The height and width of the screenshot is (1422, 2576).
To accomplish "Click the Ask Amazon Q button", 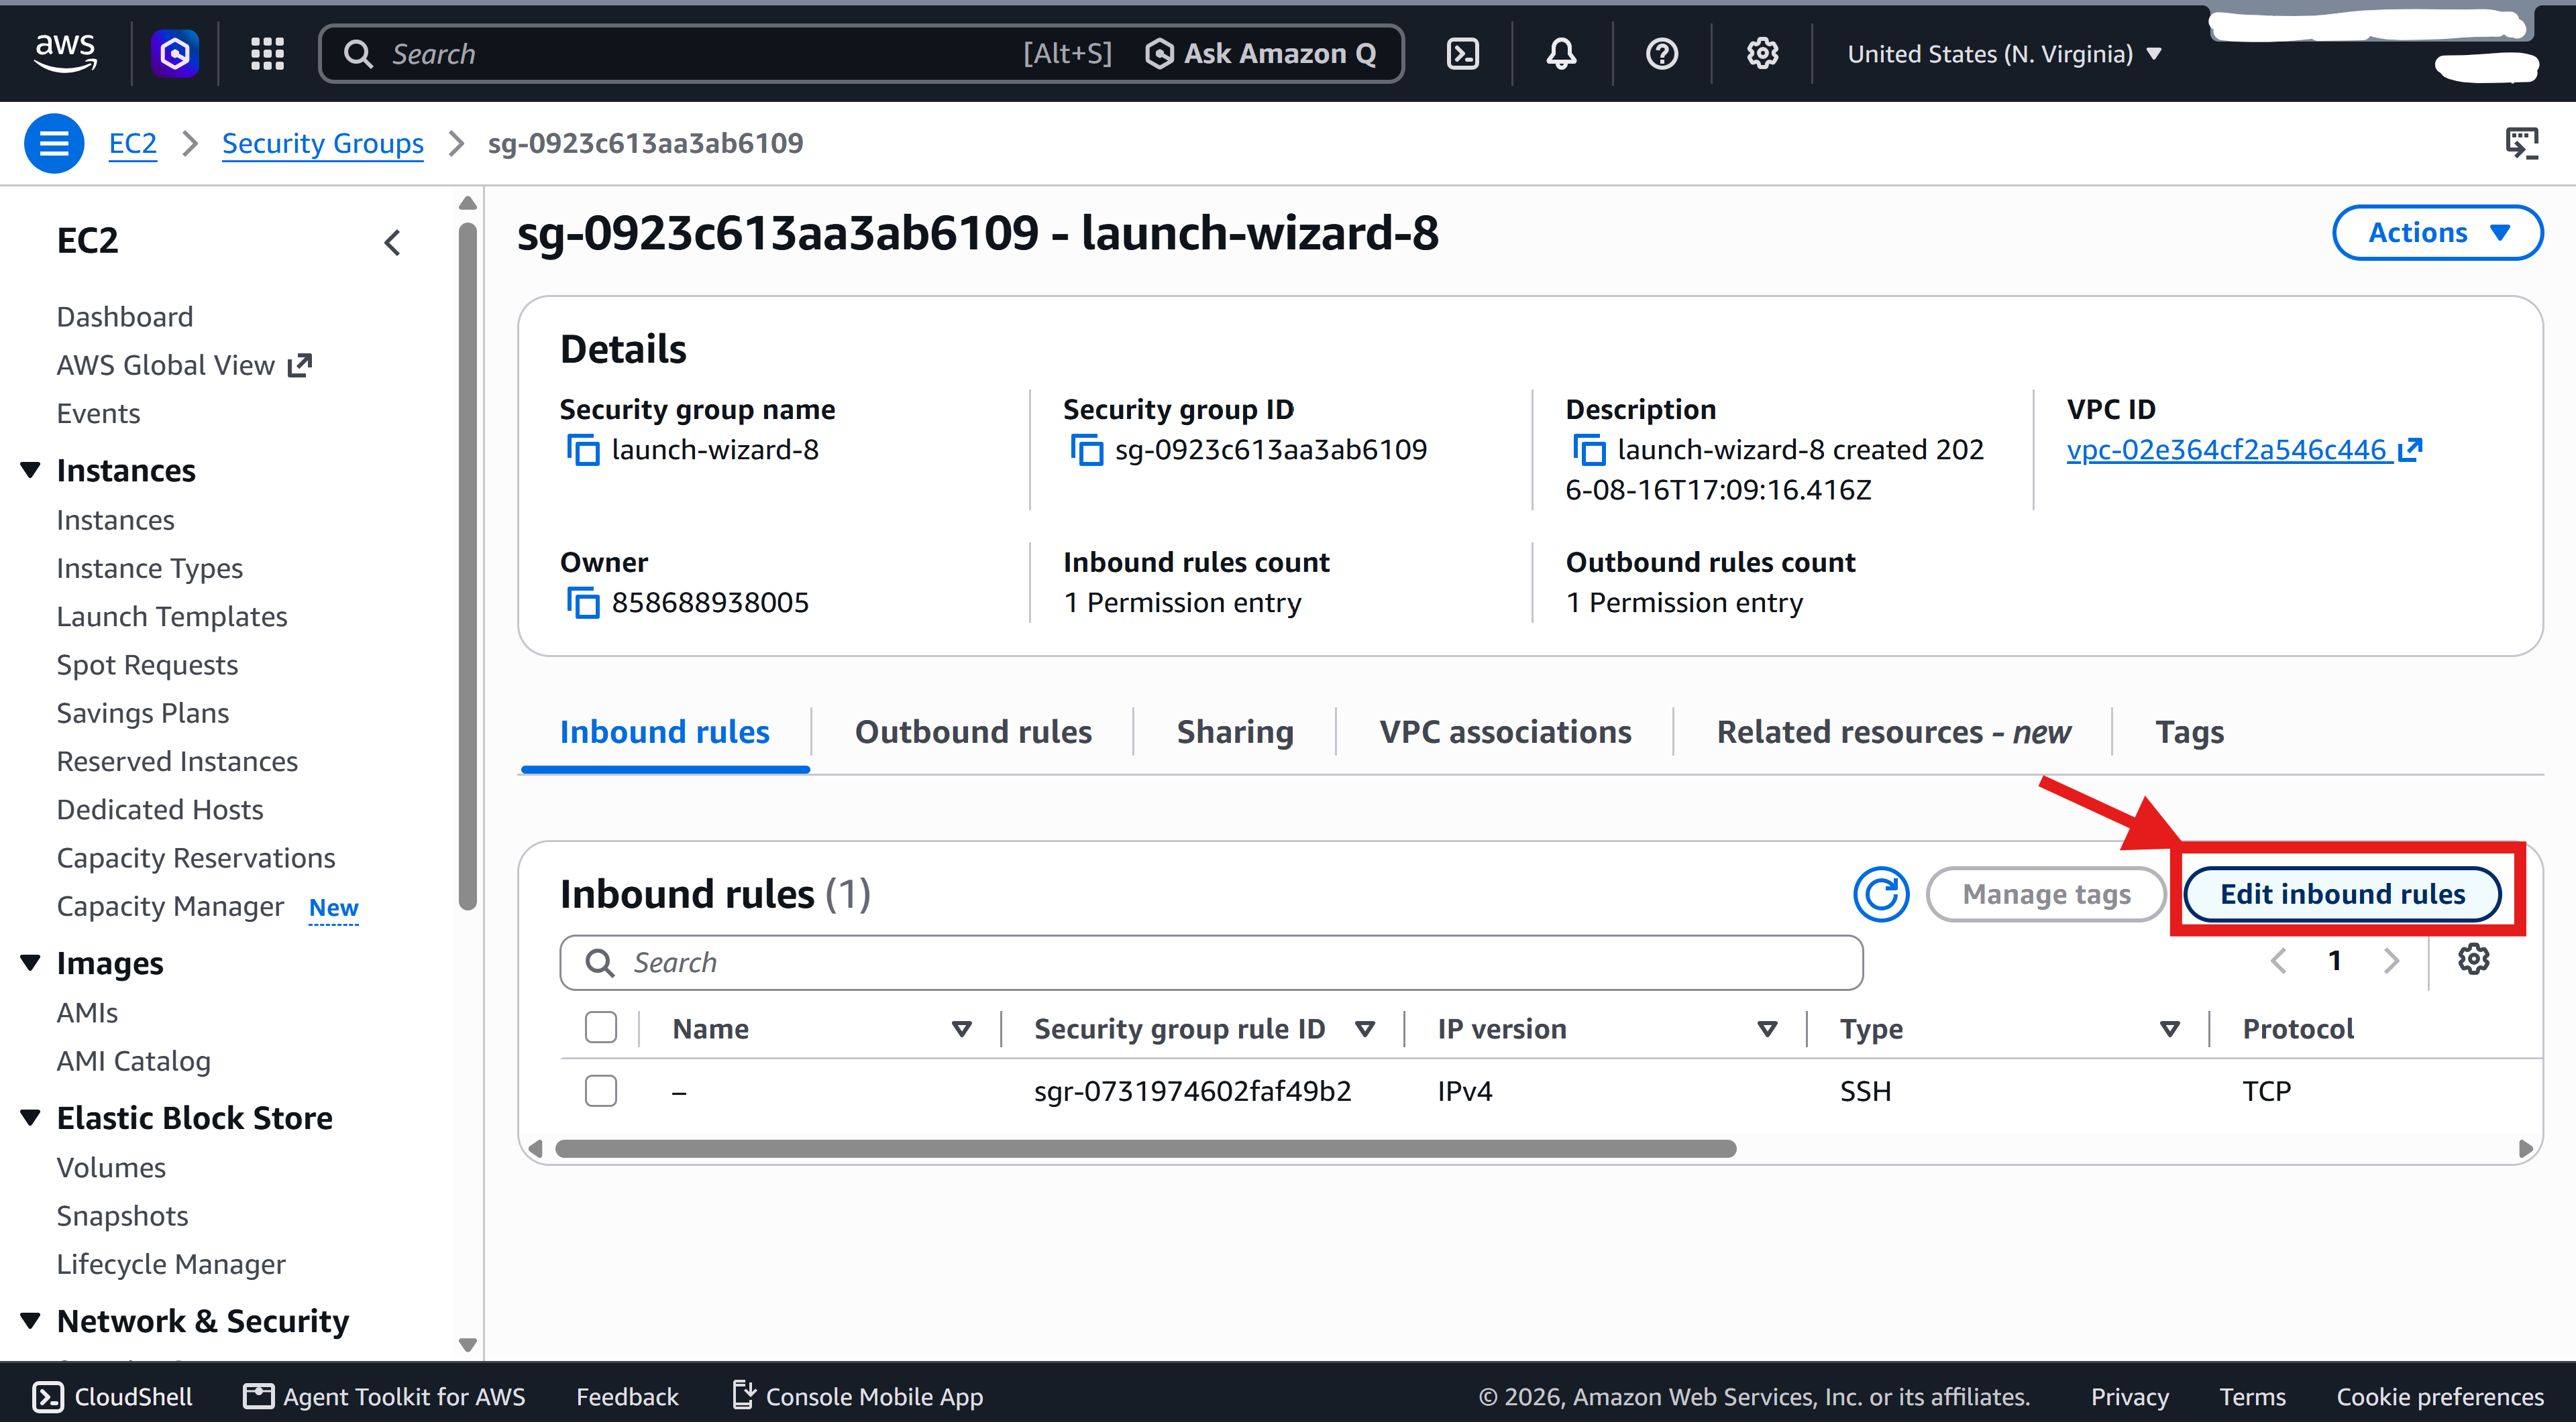I will click(x=1260, y=54).
